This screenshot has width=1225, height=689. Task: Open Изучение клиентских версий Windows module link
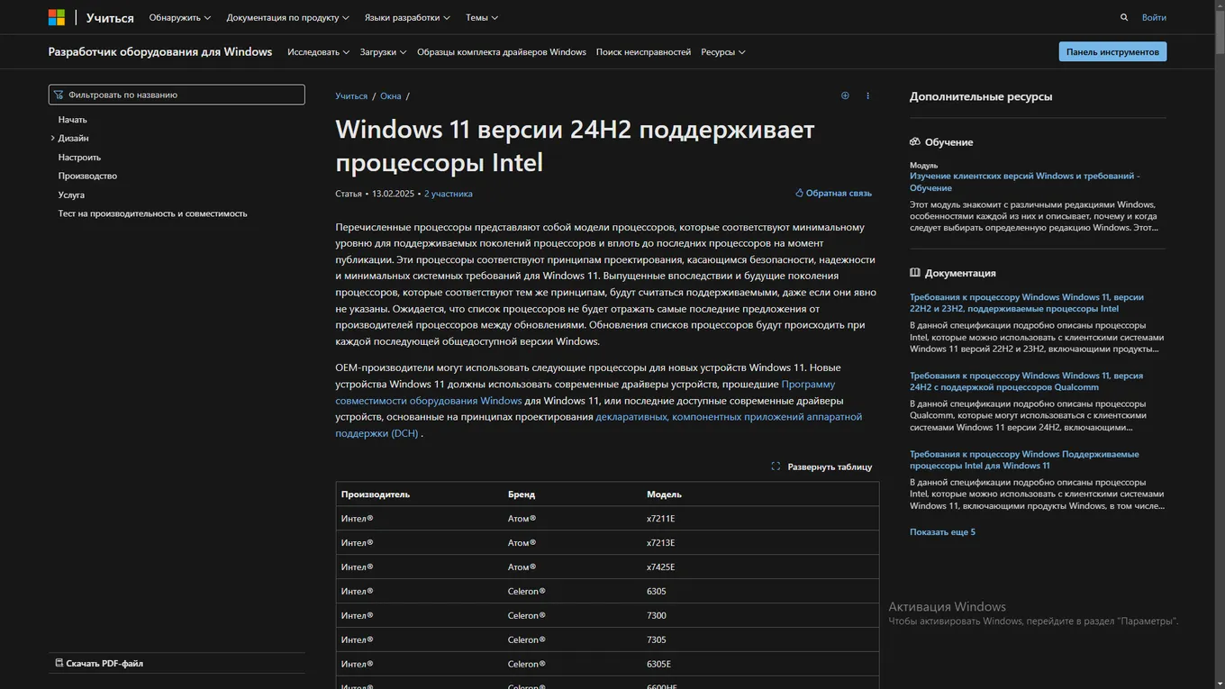tap(1025, 182)
